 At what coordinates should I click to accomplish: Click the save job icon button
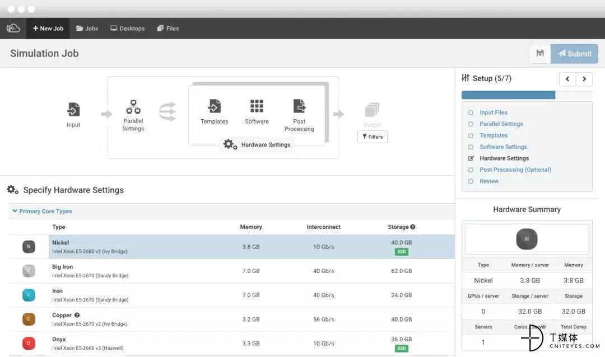pyautogui.click(x=540, y=54)
